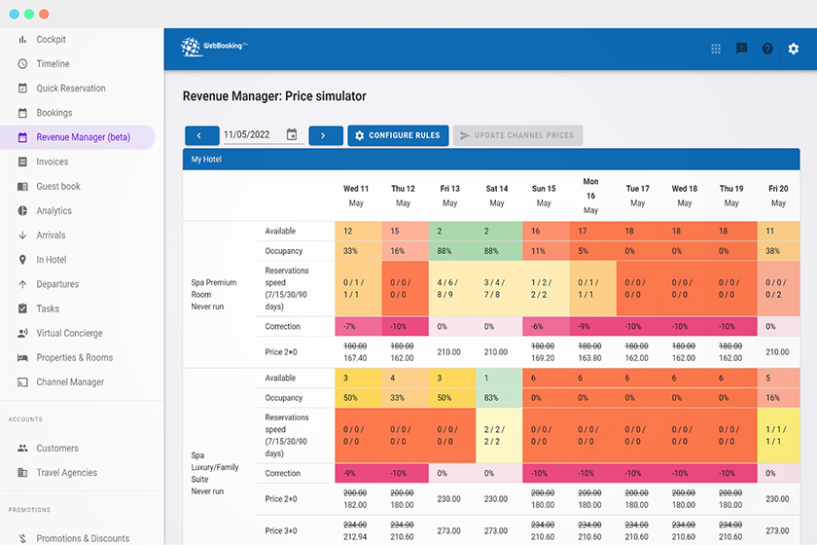Click the Bookings calendar icon
Viewport: 817px width, 545px height.
click(22, 113)
